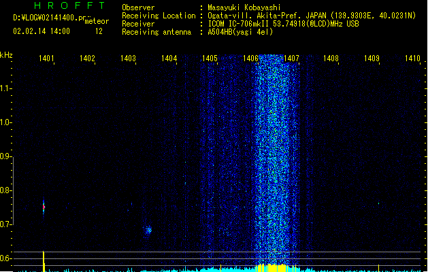Click the antenna A504HB(yagi 4el) text
The image size is (428, 272).
pyautogui.click(x=240, y=32)
